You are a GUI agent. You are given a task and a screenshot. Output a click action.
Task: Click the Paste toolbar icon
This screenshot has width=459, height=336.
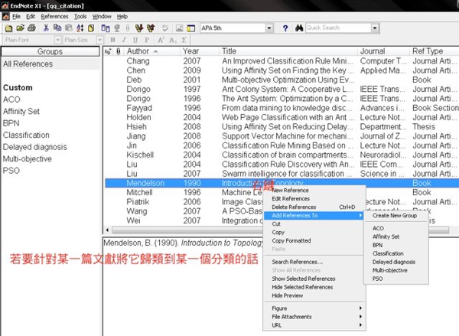tap(69, 28)
